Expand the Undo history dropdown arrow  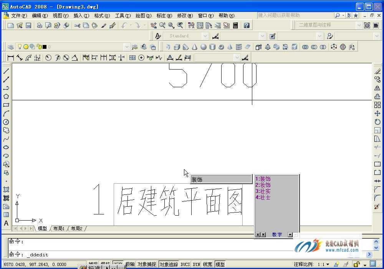pyautogui.click(x=131, y=25)
